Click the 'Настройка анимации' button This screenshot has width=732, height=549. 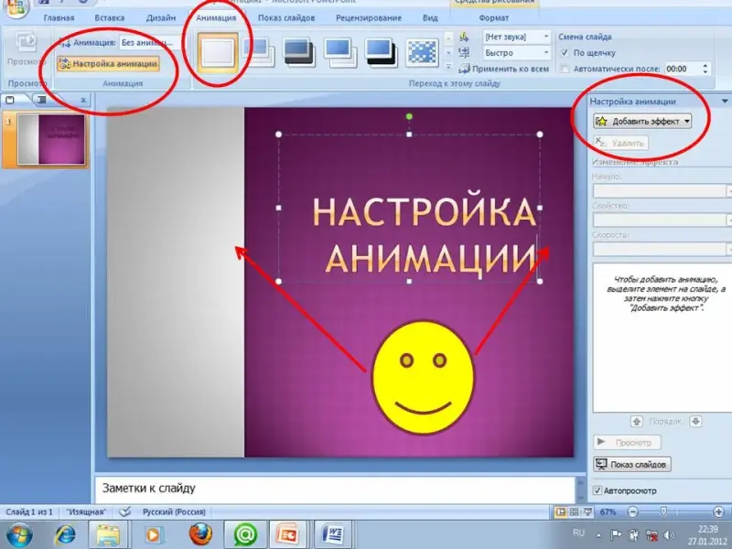click(x=108, y=64)
